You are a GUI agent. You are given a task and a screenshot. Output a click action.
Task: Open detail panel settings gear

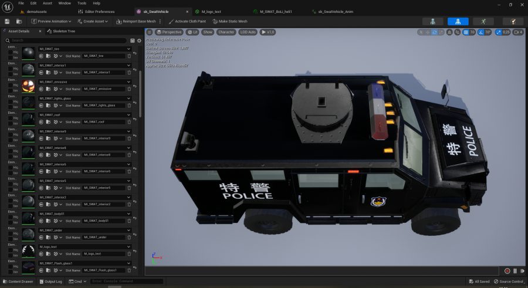[139, 40]
